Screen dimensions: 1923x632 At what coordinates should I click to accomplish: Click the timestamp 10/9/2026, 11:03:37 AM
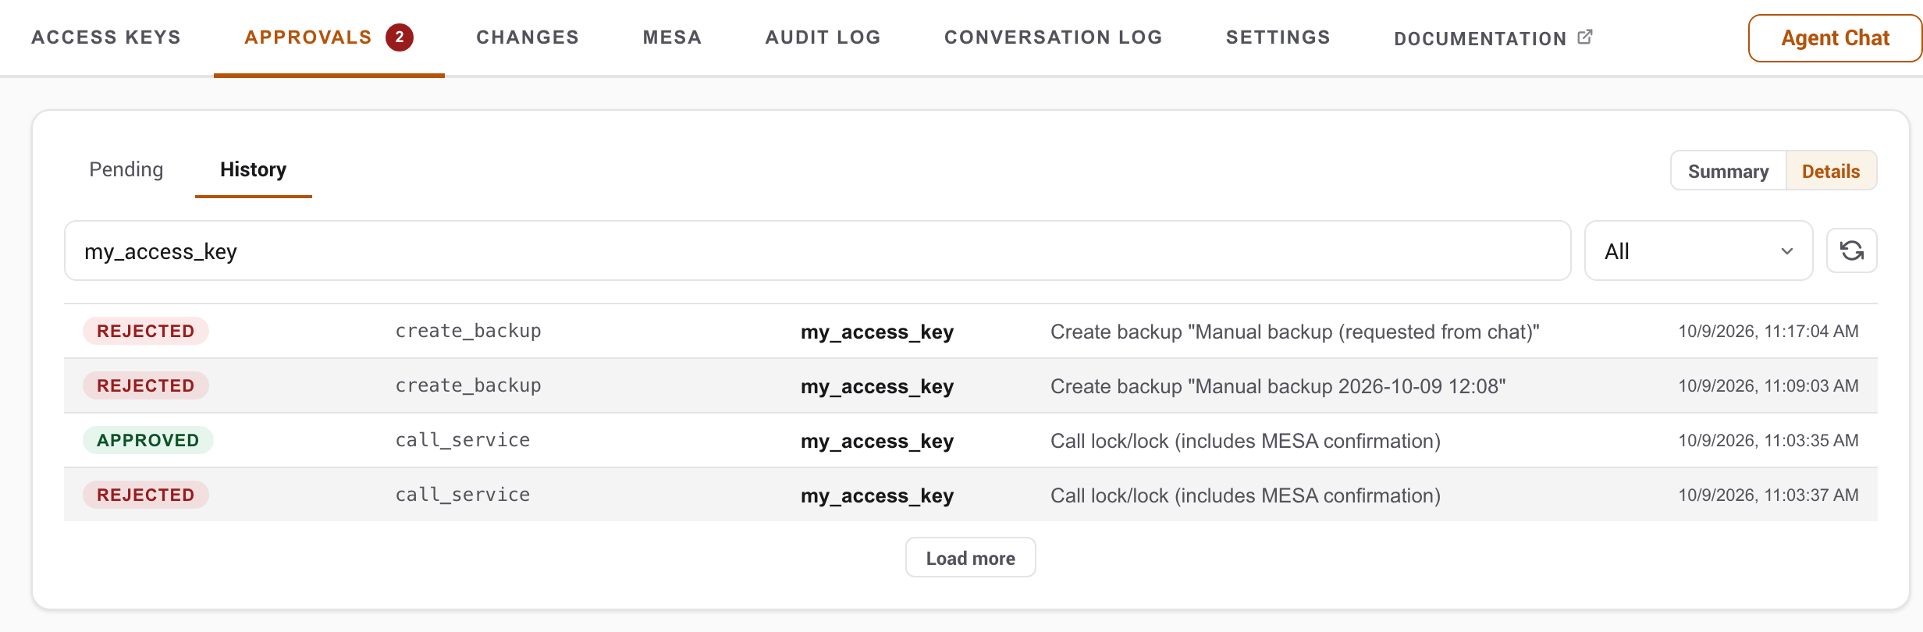pos(1768,495)
